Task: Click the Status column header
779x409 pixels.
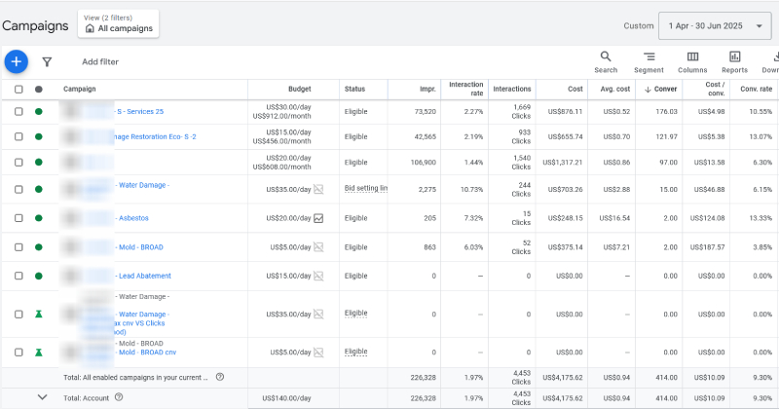Action: 354,89
